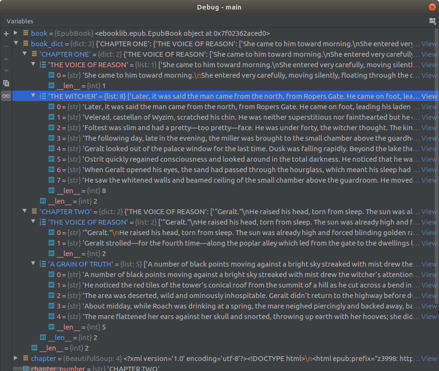Select 'The following day, late in the evening' row
This screenshot has width=439, height=371.
tap(225, 138)
